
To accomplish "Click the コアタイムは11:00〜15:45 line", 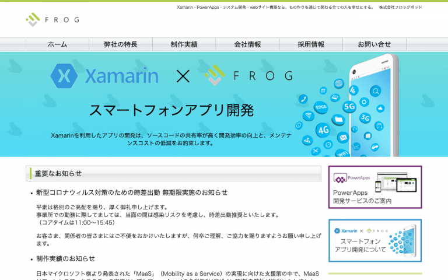I will tap(76, 222).
